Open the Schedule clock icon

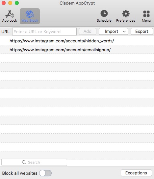(104, 13)
